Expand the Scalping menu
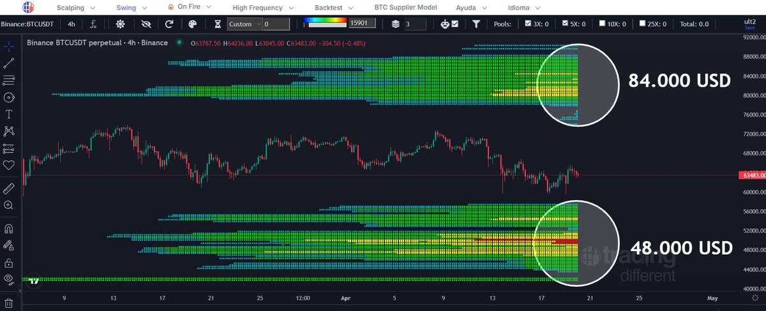This screenshot has width=766, height=311. point(76,8)
